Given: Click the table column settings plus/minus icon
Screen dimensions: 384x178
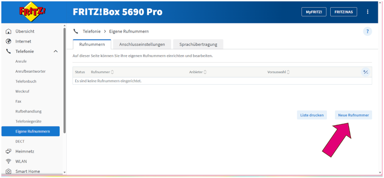Looking at the screenshot, I should click(x=365, y=72).
